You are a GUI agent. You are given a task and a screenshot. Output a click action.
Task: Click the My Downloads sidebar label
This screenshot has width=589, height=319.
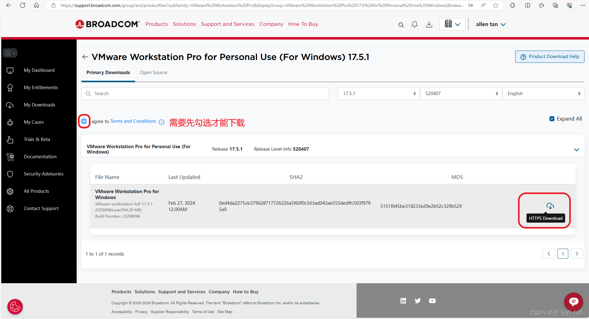point(40,105)
